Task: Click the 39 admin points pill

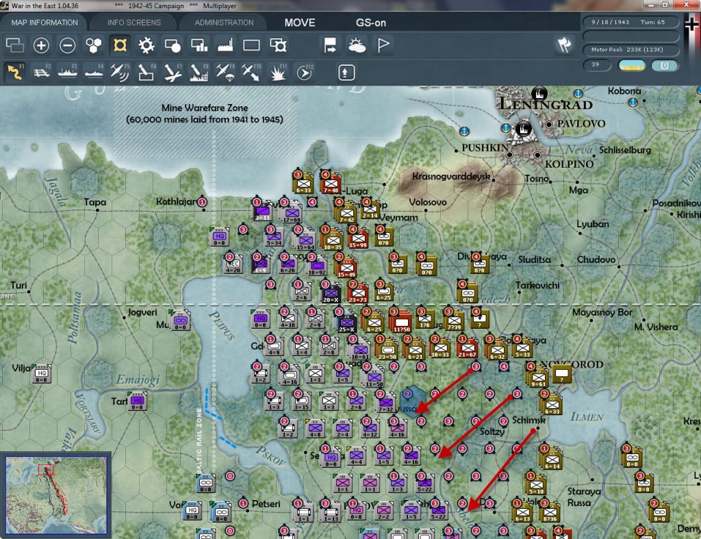Action: (x=597, y=65)
